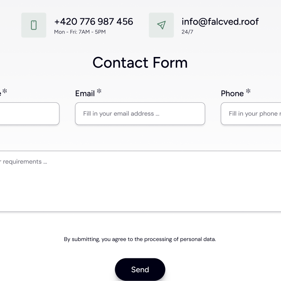This screenshot has height=281, width=281.
Task: Click into the partially visible name field
Action: pos(29,114)
